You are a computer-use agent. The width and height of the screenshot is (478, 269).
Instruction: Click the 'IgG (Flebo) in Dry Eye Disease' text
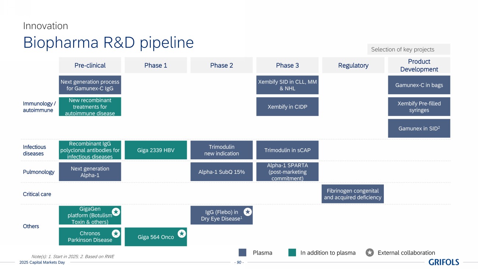tap(221, 215)
